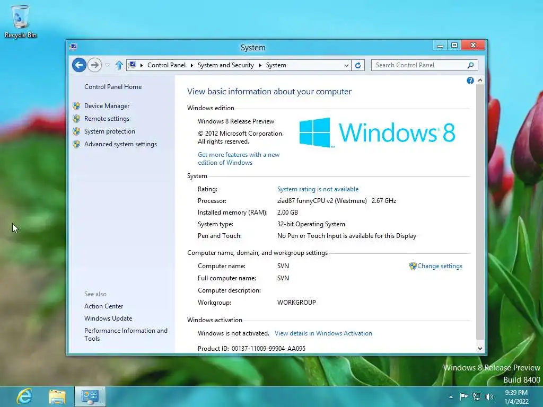Expand chevron after Control Panel breadcrumb
Viewport: 543px width, 407px height.
(x=191, y=65)
